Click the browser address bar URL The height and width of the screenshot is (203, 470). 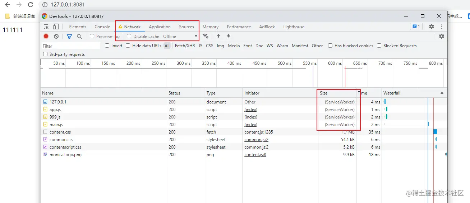[x=68, y=5]
